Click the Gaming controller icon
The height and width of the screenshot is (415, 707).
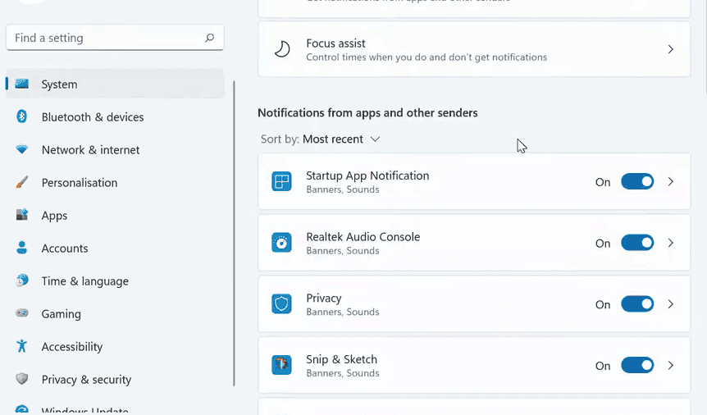(21, 313)
